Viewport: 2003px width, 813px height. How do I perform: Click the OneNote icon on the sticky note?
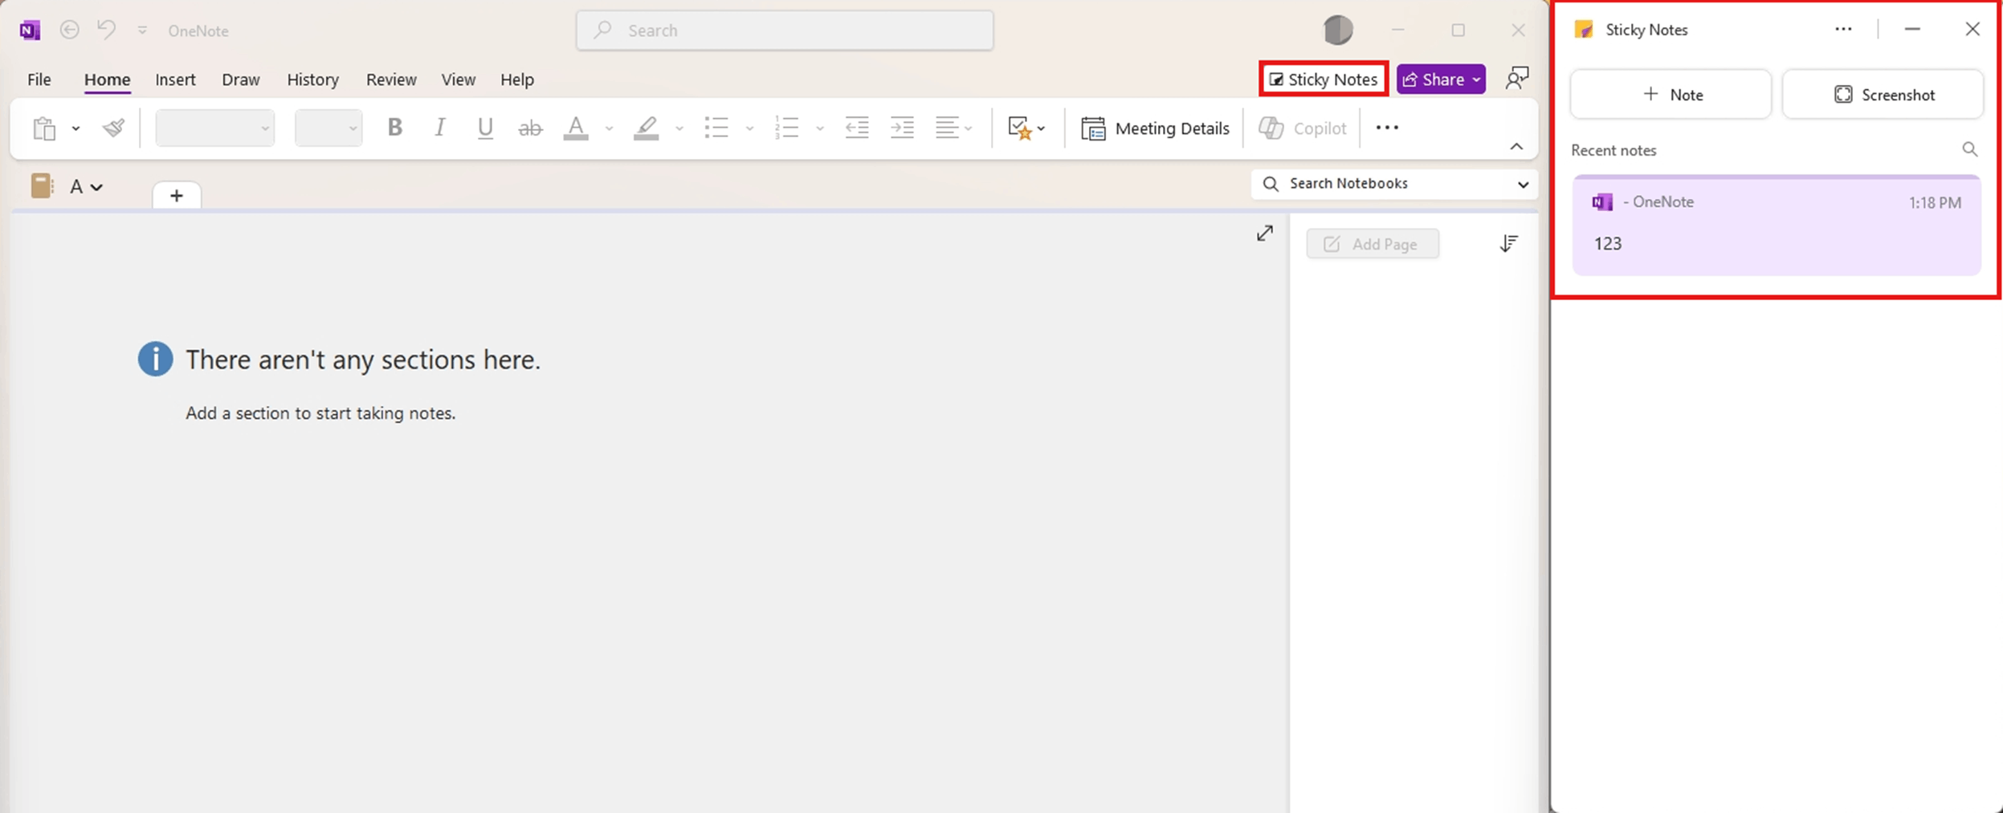click(x=1602, y=202)
